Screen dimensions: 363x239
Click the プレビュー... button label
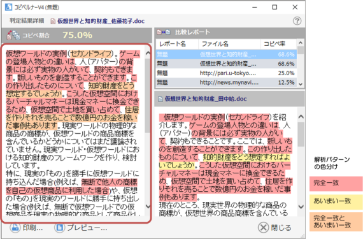point(87,228)
